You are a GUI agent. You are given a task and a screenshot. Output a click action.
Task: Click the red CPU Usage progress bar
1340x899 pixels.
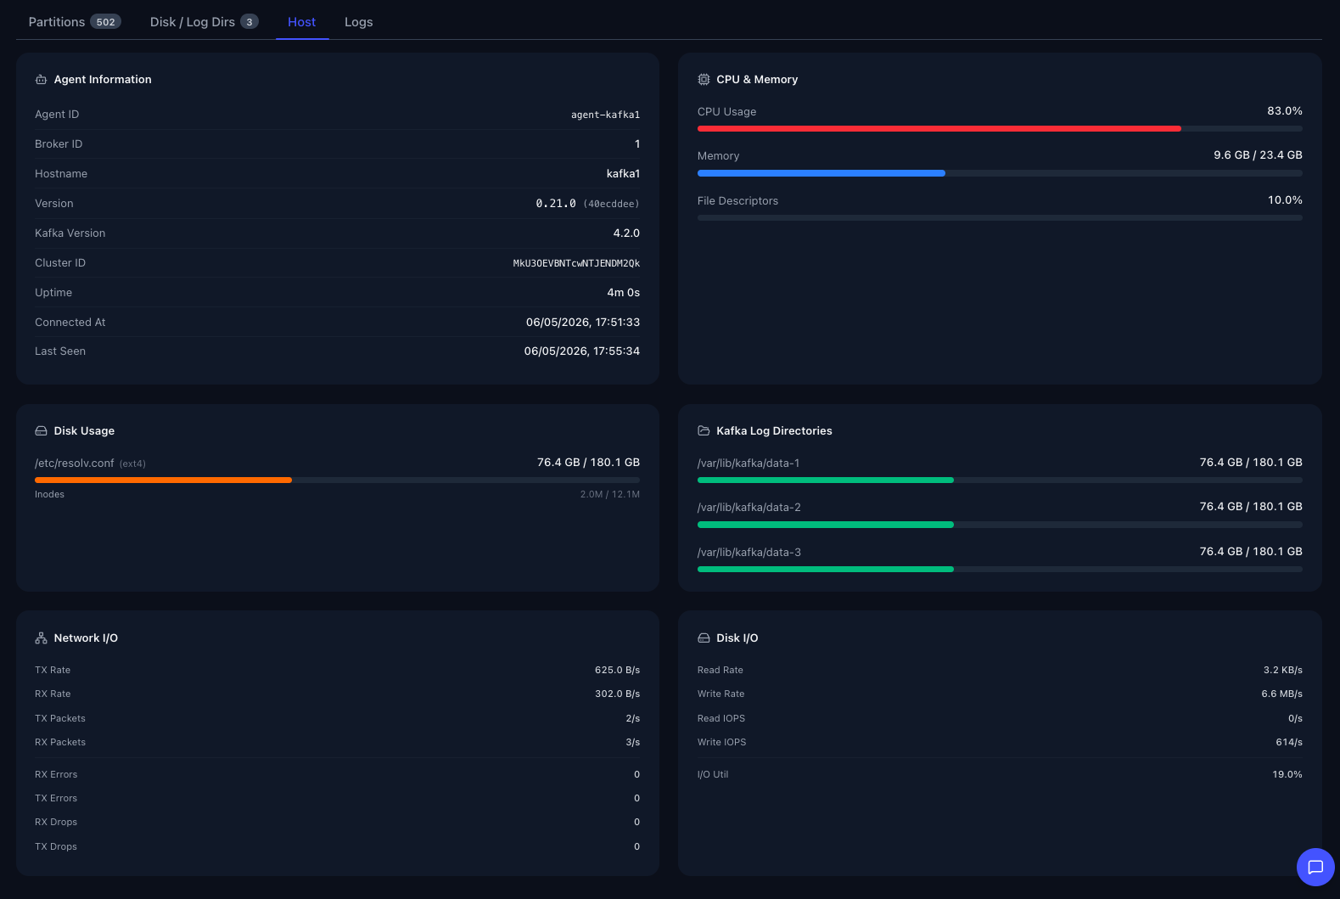pyautogui.click(x=1000, y=129)
